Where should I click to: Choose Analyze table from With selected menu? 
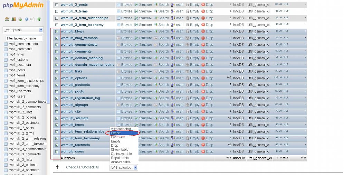tap(124, 162)
